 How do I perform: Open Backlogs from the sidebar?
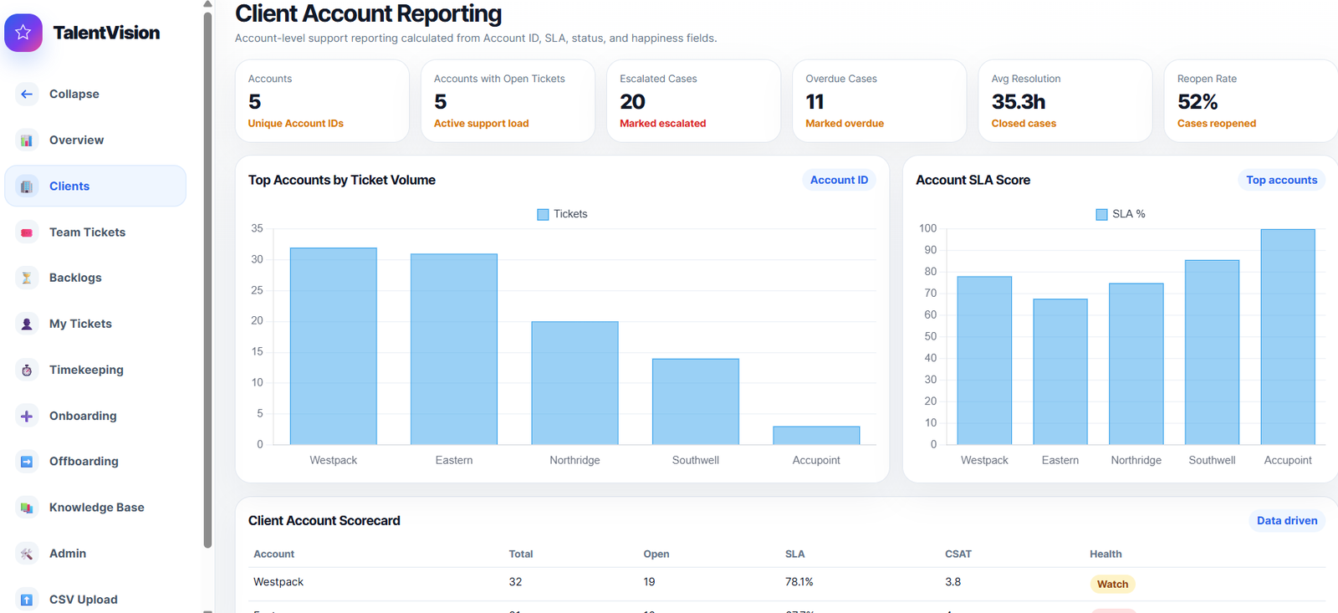point(95,278)
